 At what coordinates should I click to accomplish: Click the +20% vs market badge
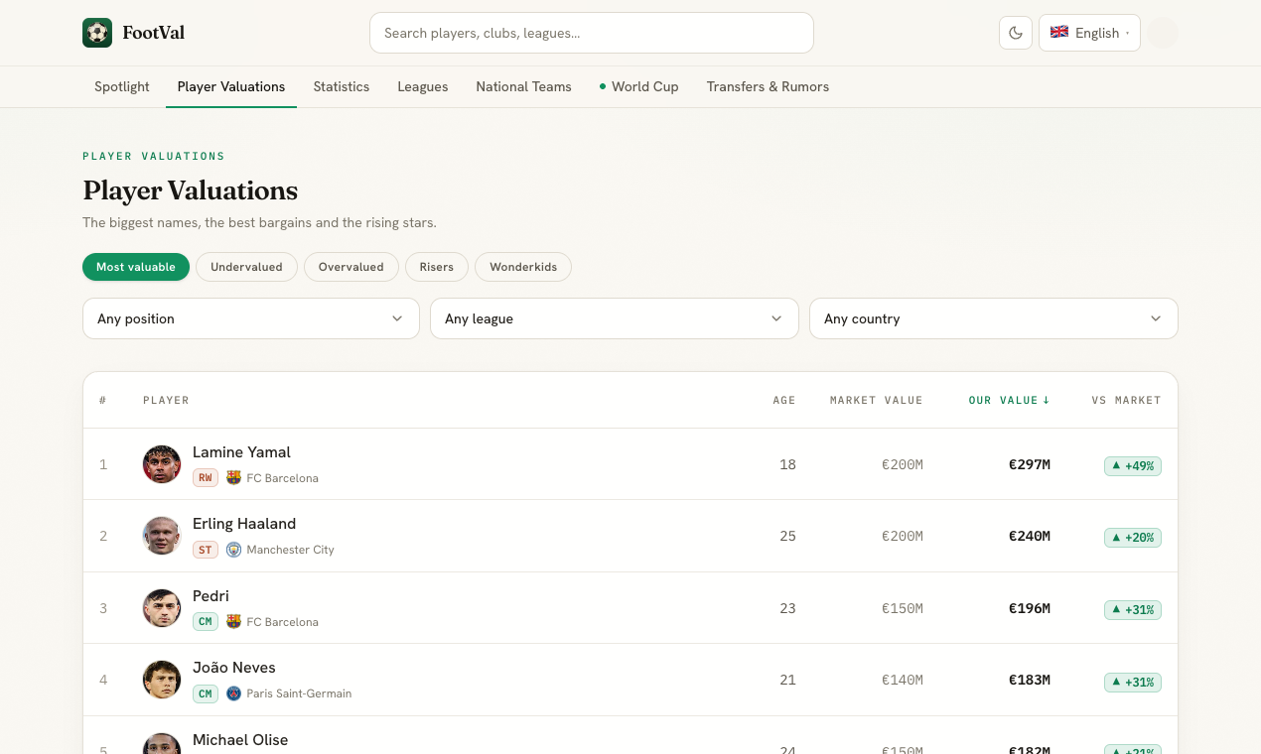1133,537
